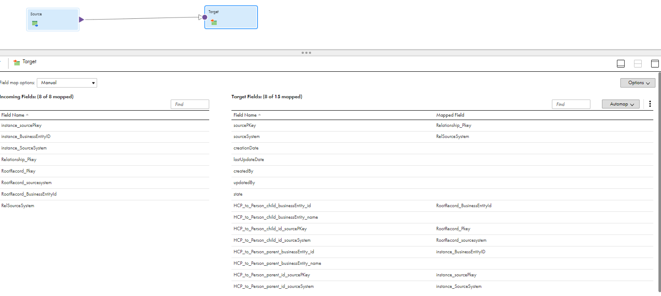The image size is (661, 296).
Task: Focus the Target Fields Find box
Action: point(571,104)
